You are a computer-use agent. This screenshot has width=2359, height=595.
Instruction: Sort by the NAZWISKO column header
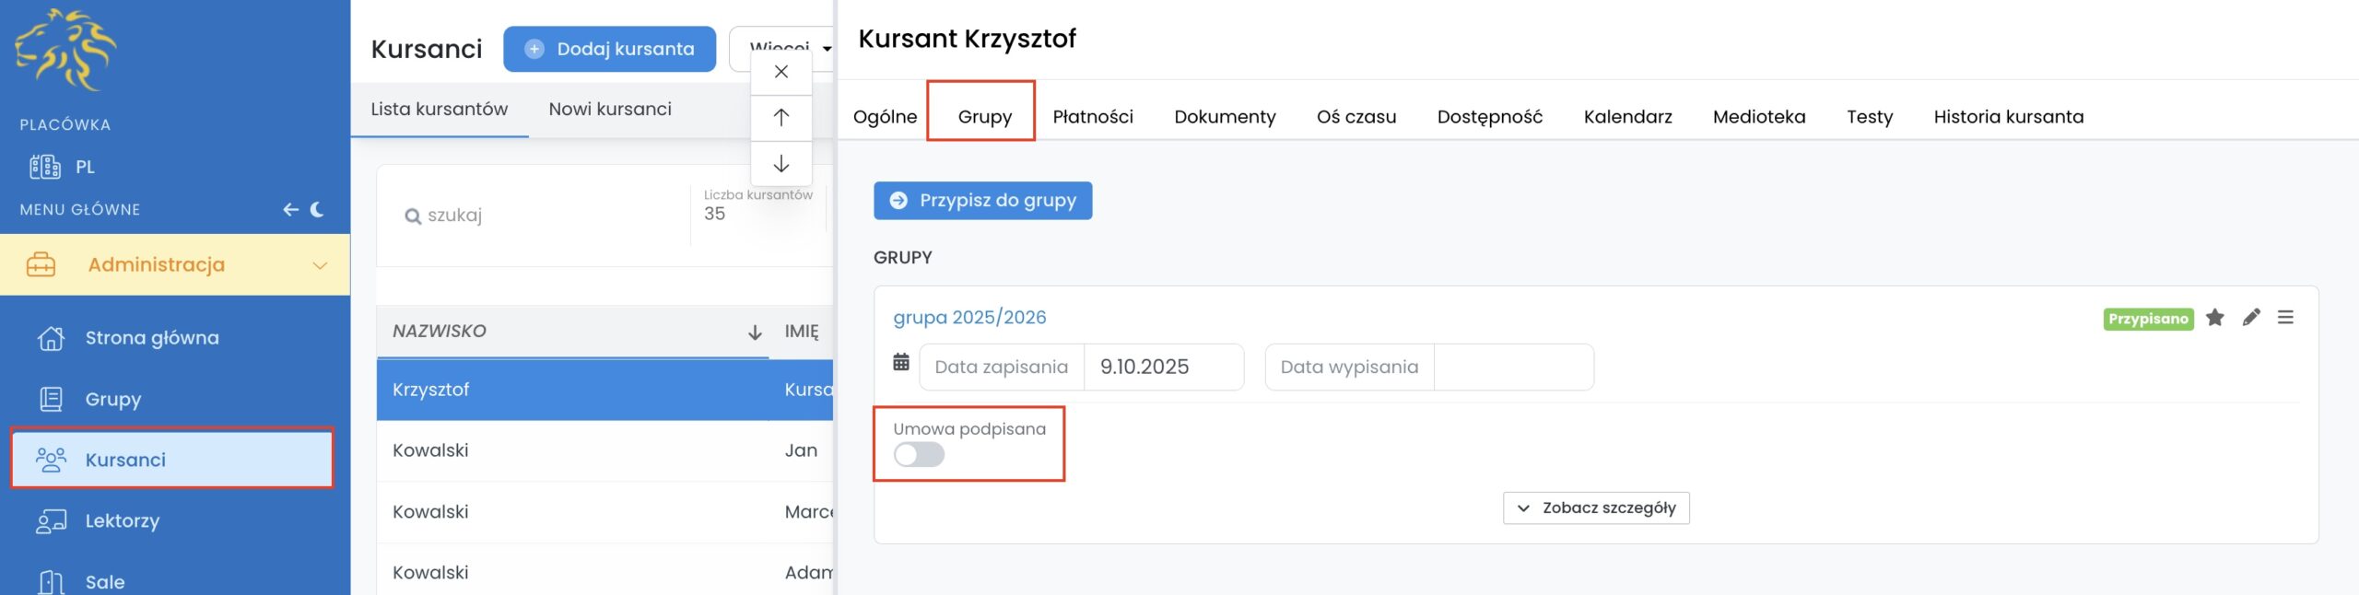click(x=440, y=332)
